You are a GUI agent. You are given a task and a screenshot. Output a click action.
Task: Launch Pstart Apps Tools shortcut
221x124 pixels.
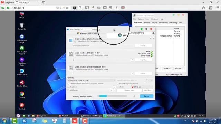[22, 62]
